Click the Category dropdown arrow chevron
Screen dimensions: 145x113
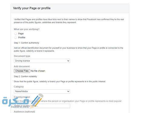point(68,91)
